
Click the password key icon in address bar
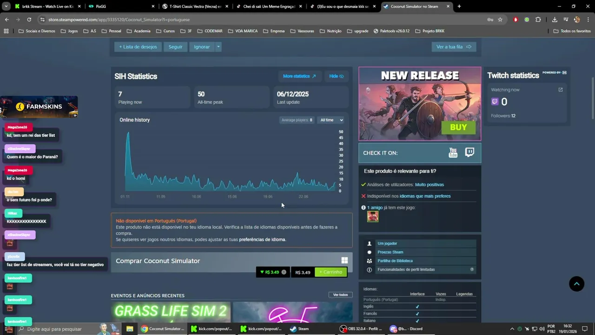[490, 20]
